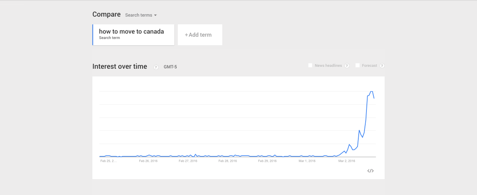Image resolution: width=477 pixels, height=195 pixels.
Task: Toggle the Forecast checkbox
Action: 358,66
